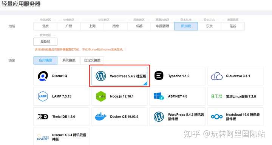Select the 上海 region
The width and height of the screenshot is (272, 145).
coord(92,26)
